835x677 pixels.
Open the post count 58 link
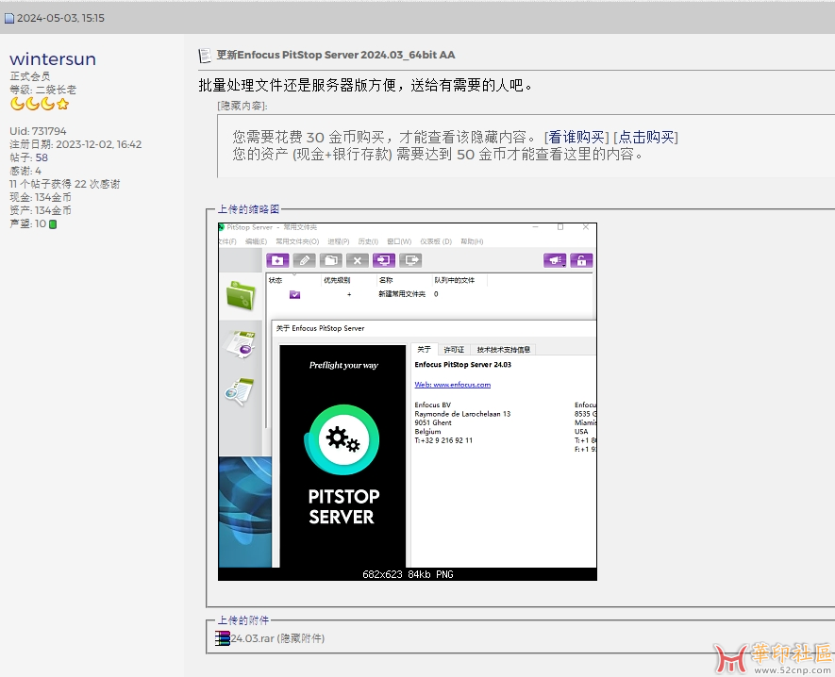pyautogui.click(x=42, y=157)
